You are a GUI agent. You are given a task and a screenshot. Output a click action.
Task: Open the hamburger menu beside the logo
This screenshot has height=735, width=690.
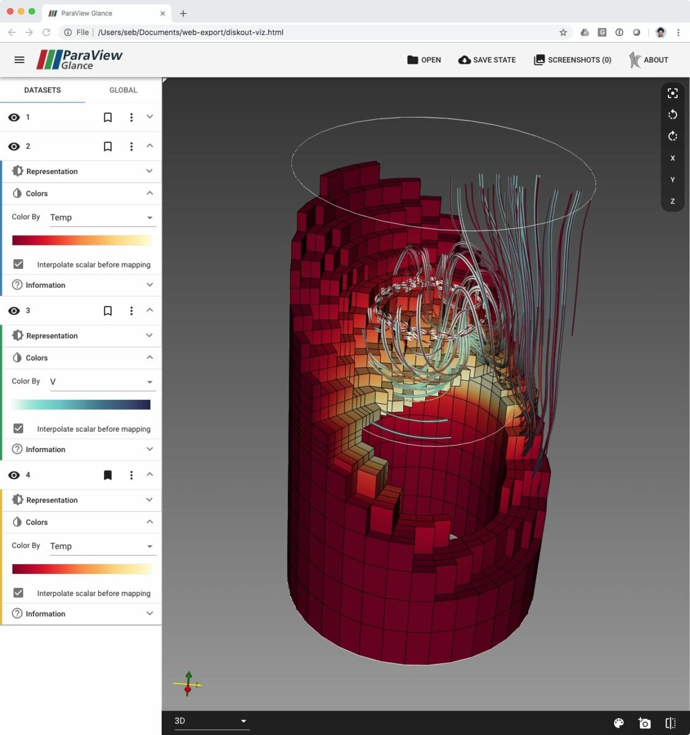pos(20,60)
